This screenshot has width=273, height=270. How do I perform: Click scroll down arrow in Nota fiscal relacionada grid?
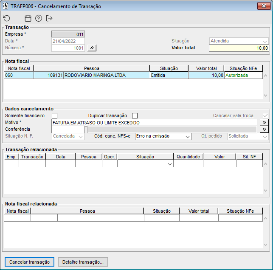[265, 245]
